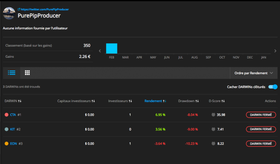Click the 8.22 D-Score value
The height and width of the screenshot is (164, 280).
point(221,143)
